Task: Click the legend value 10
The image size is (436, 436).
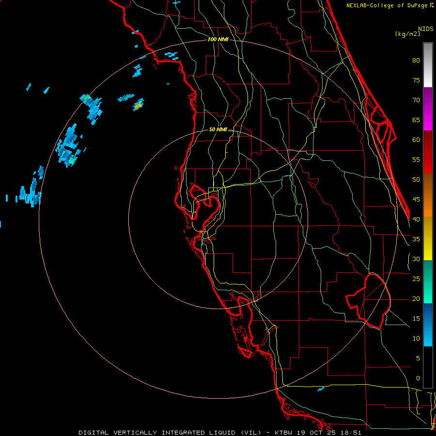Action: [416, 339]
